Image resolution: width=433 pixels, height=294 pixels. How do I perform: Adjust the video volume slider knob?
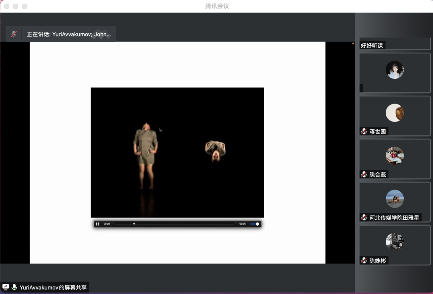click(x=257, y=224)
